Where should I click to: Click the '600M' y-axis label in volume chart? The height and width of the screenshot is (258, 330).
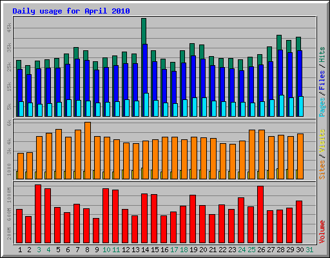9,214
